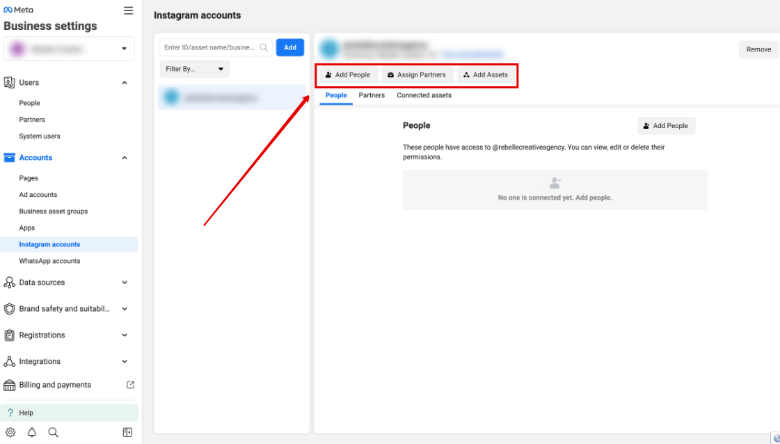Click the Remove button
This screenshot has width=780, height=444.
coord(758,49)
